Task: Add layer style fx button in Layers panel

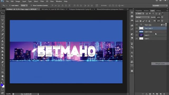Action: tap(147, 94)
